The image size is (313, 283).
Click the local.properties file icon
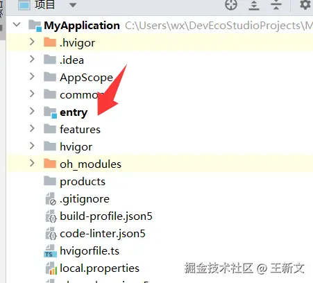coord(51,268)
